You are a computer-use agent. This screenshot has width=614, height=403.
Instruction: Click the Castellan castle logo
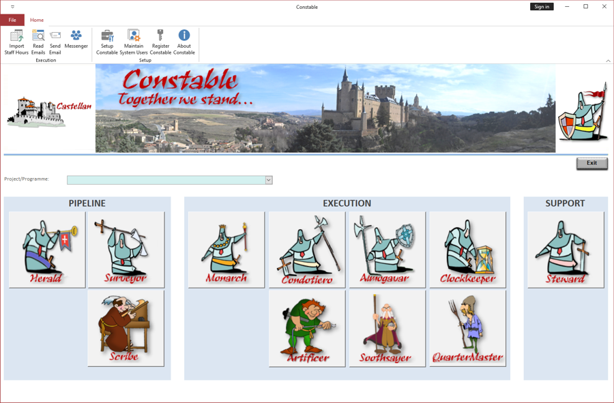pos(49,112)
